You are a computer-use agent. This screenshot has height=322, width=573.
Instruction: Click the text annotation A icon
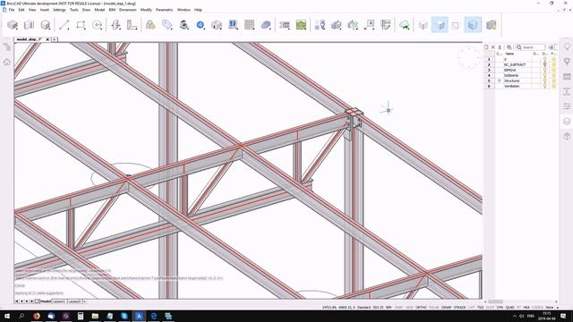point(370,25)
